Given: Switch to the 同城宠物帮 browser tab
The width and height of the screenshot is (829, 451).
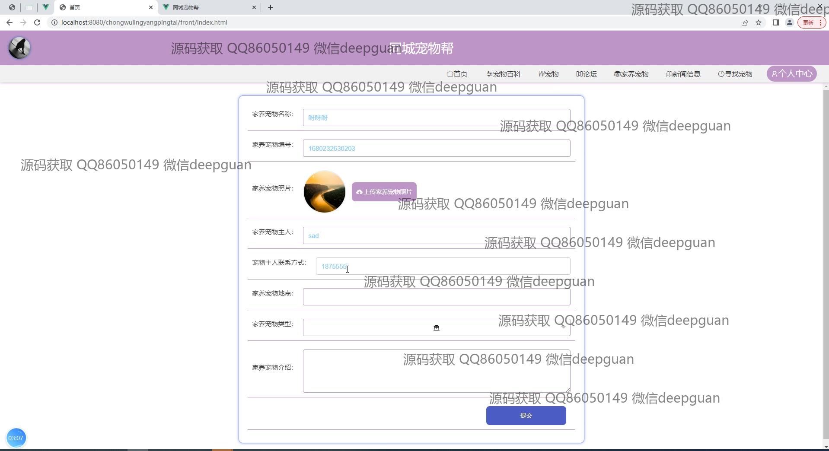Looking at the screenshot, I should coord(207,7).
